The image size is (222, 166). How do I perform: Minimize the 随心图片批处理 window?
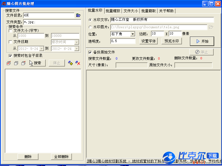(x=205, y=4)
